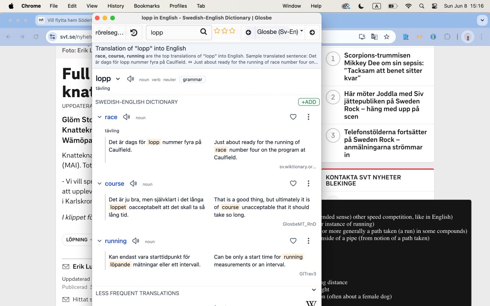
Task: Open Google Translate icon in Chrome address bar
Action: click(x=374, y=37)
